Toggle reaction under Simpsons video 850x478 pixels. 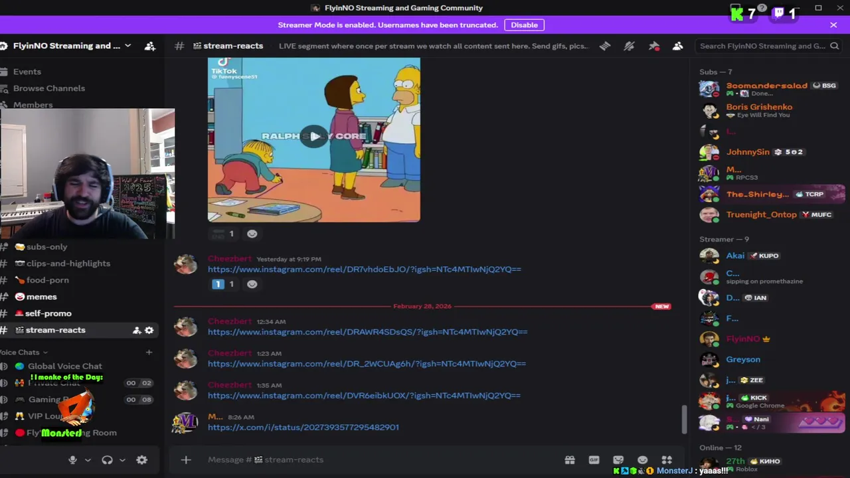tap(223, 234)
